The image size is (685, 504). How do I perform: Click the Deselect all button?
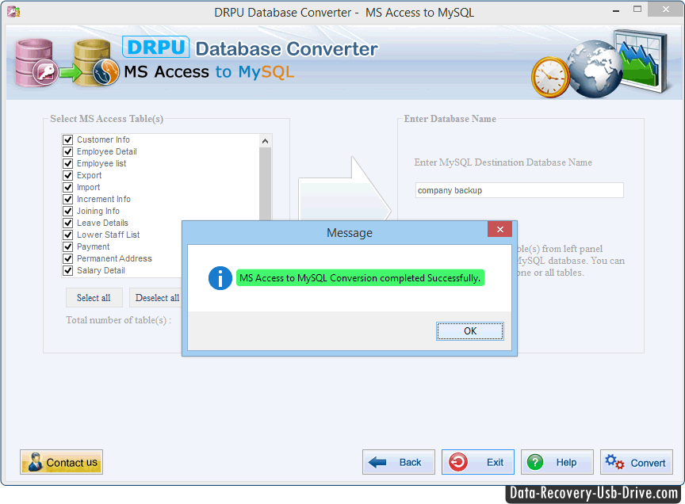click(156, 298)
